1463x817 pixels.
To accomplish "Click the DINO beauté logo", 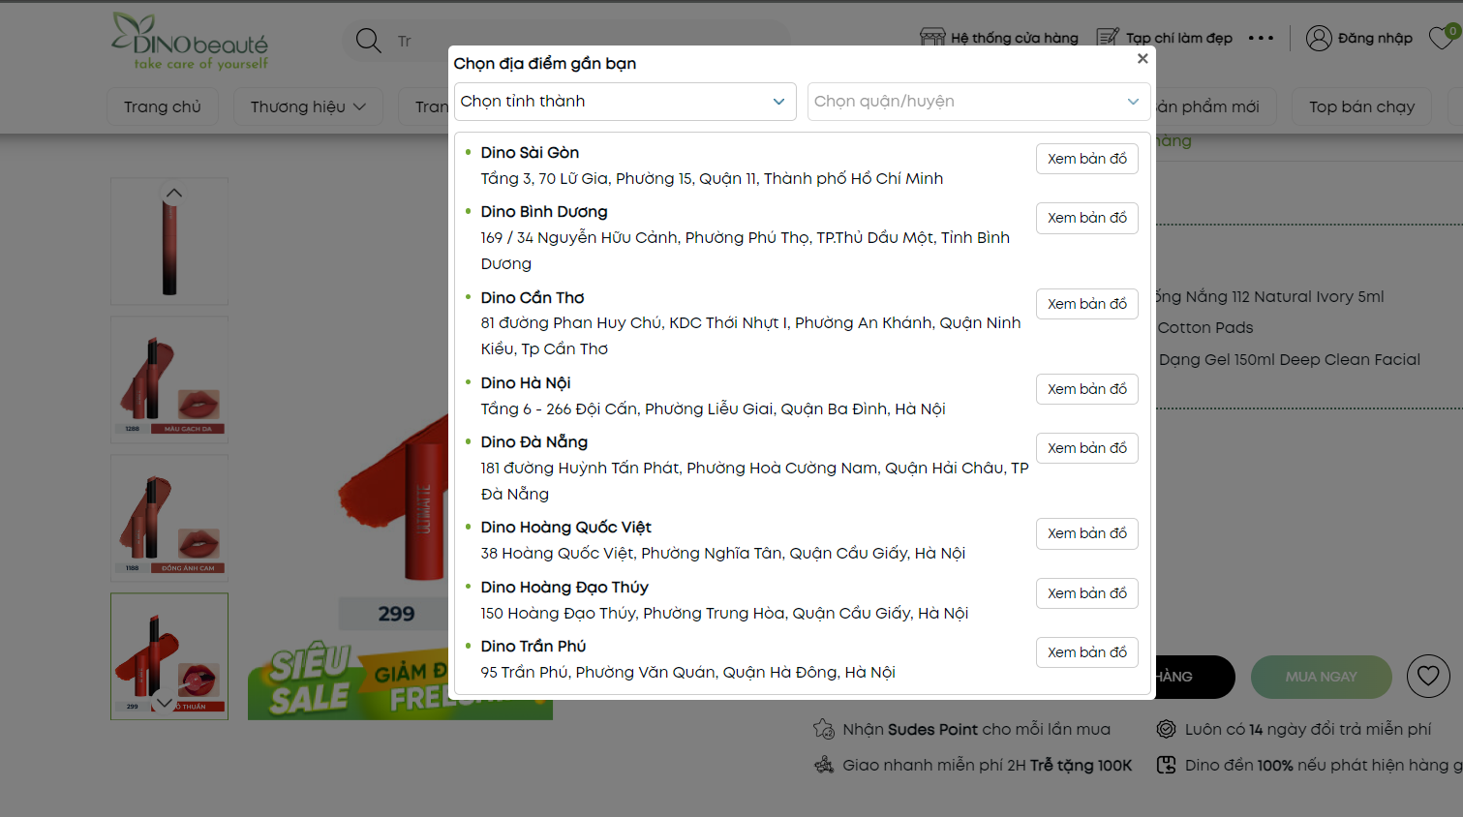I will 190,42.
